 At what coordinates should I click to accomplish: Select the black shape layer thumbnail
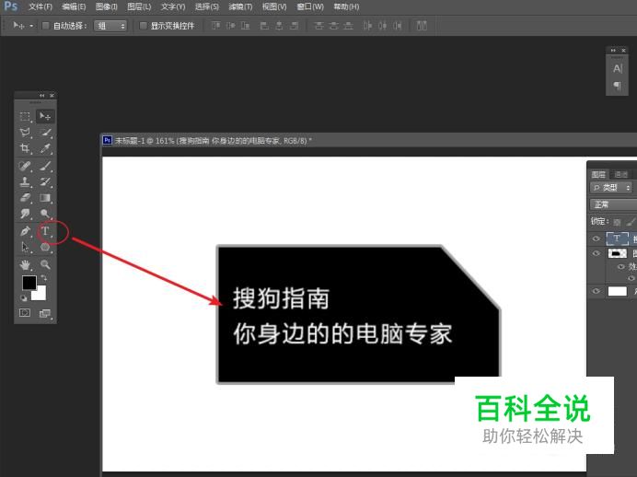(617, 253)
